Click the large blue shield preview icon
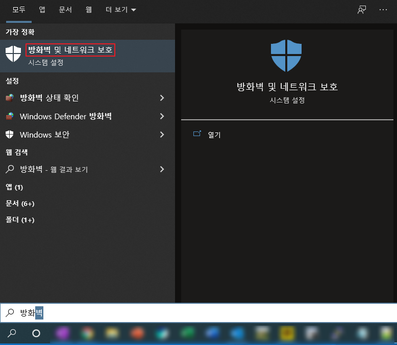Screen dimensions: 397x345 point(286,56)
